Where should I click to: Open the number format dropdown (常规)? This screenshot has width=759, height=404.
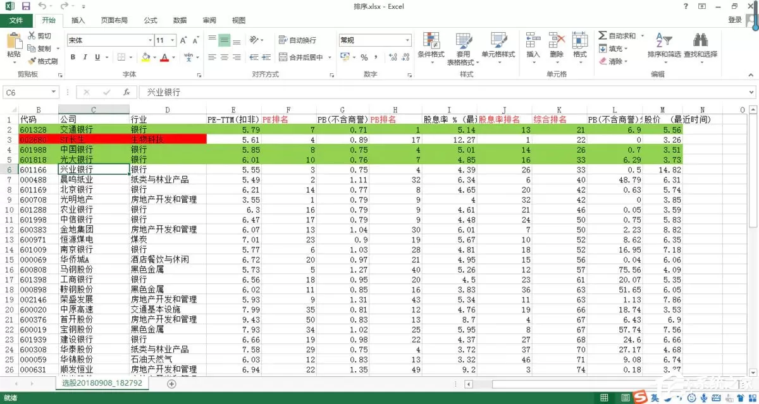407,40
